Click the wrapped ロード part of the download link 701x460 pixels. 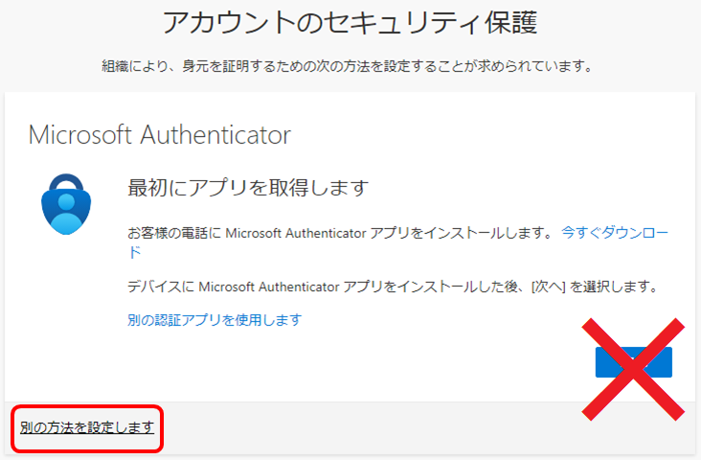[134, 252]
